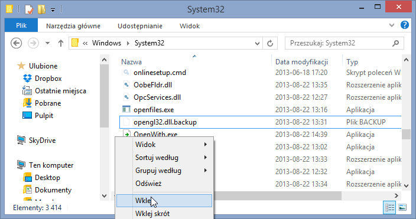Select the onlinesetup.cmd file
Image resolution: width=416 pixels, height=219 pixels.
pyautogui.click(x=160, y=73)
